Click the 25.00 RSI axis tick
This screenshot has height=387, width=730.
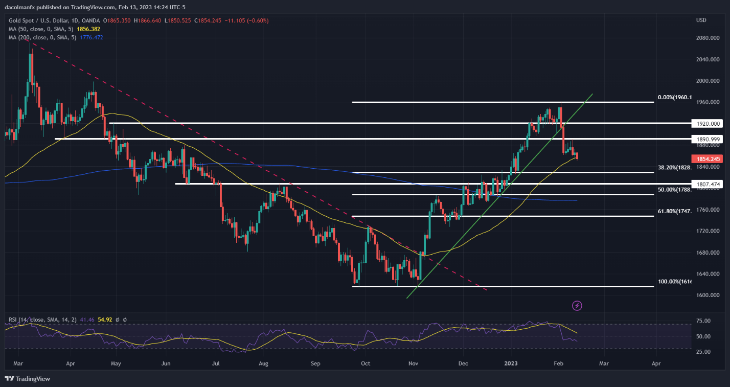[703, 352]
